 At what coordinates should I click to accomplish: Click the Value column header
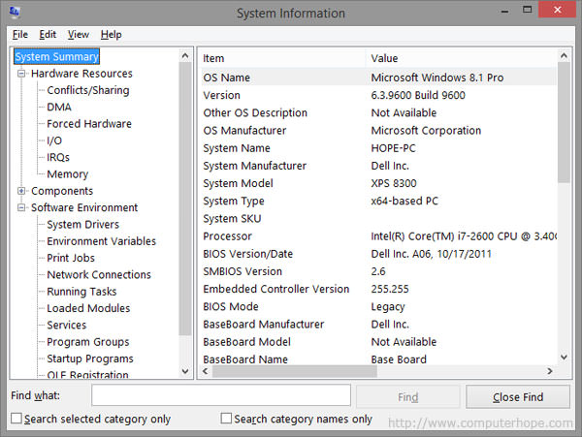[461, 58]
